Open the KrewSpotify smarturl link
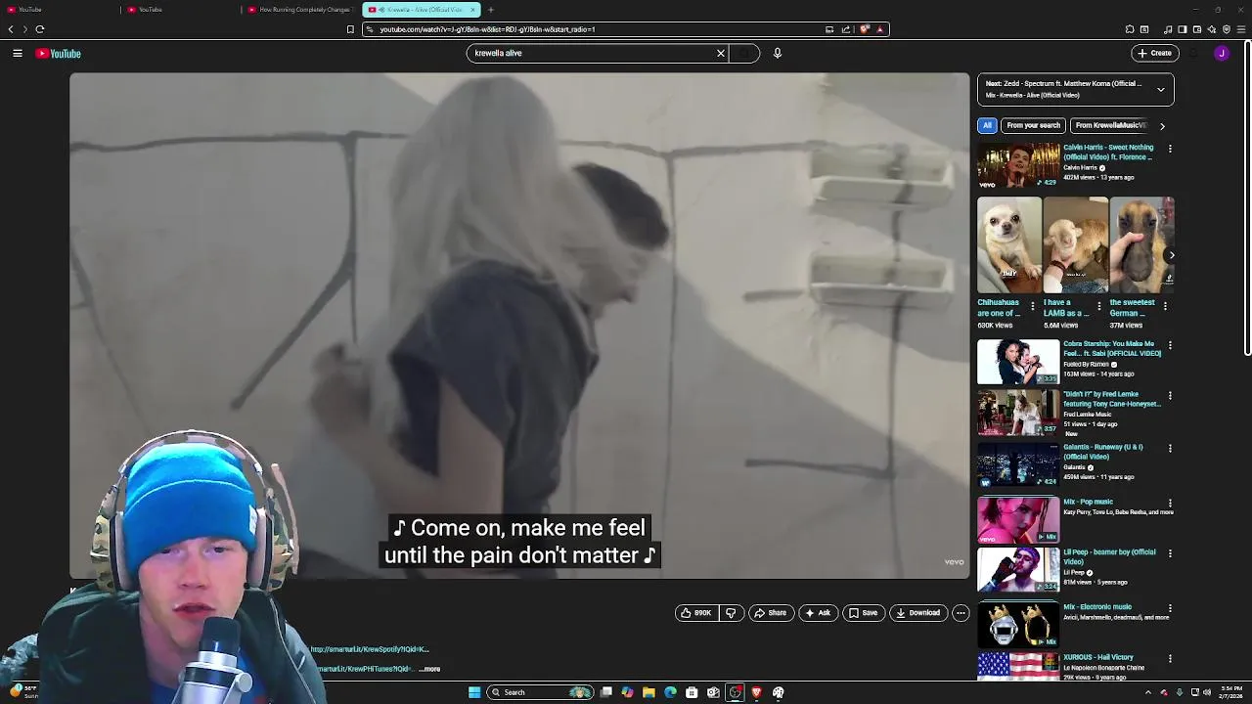Viewport: 1252px width, 704px height. tap(370, 649)
